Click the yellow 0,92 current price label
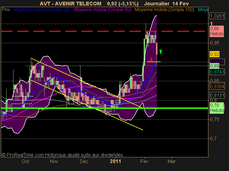This screenshot has width=229, height=171. point(214,54)
